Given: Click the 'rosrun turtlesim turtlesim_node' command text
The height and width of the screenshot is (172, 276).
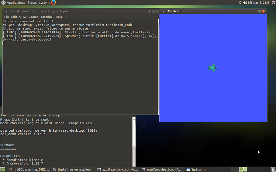Looking at the screenshot, I should (x=103, y=25).
